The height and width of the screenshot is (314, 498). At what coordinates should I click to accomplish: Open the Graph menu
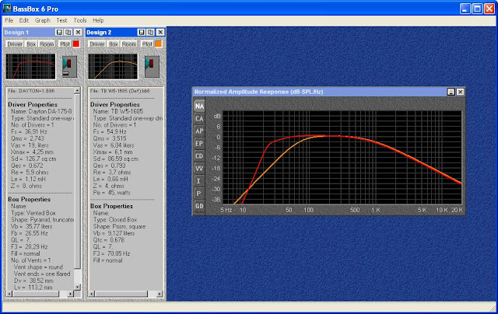pos(42,19)
